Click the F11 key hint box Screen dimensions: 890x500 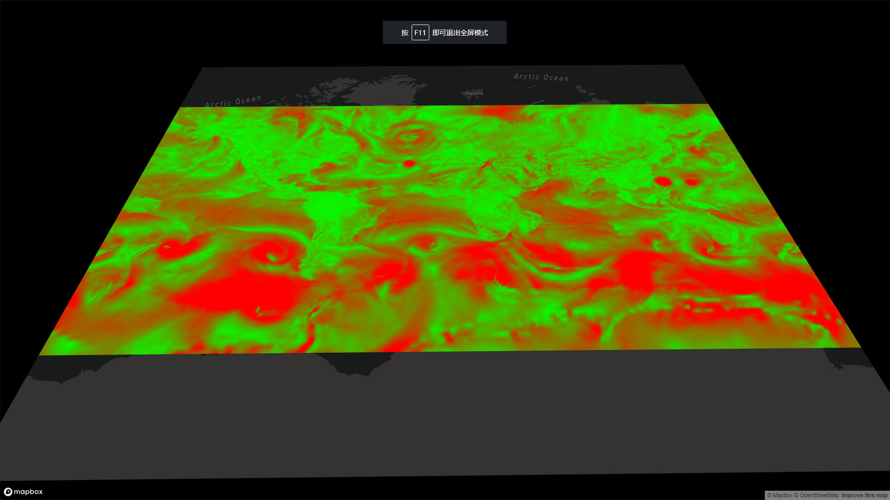[x=420, y=32]
